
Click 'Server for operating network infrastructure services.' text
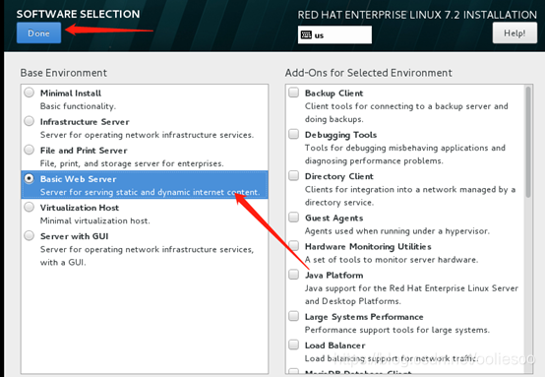coord(147,135)
